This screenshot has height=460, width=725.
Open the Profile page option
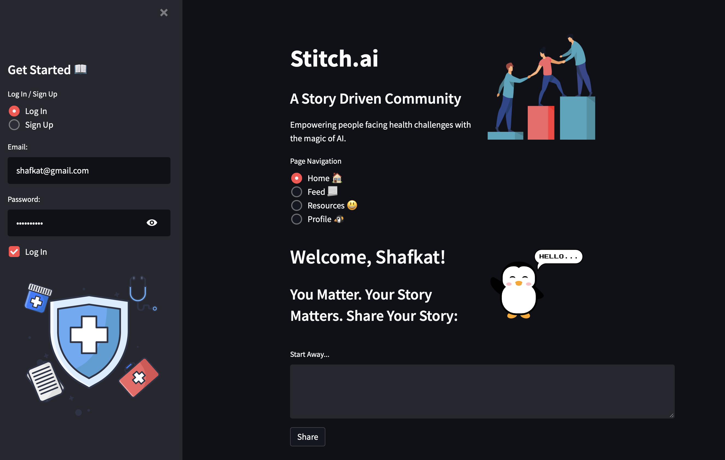pyautogui.click(x=297, y=219)
